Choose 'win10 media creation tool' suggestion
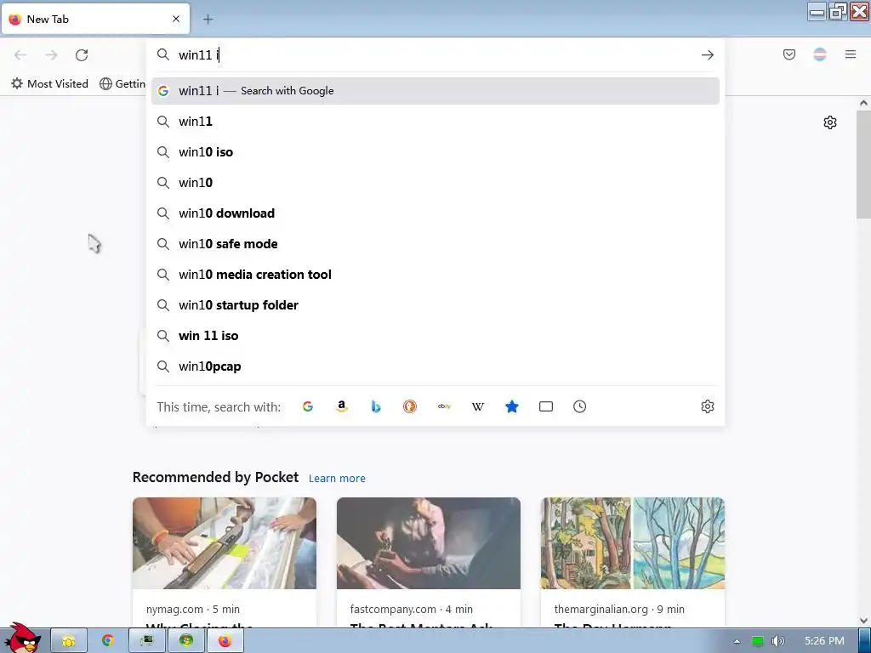The image size is (871, 653). point(435,275)
